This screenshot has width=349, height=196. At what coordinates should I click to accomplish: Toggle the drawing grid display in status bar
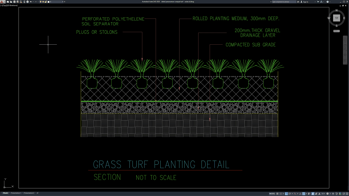coord(278,194)
